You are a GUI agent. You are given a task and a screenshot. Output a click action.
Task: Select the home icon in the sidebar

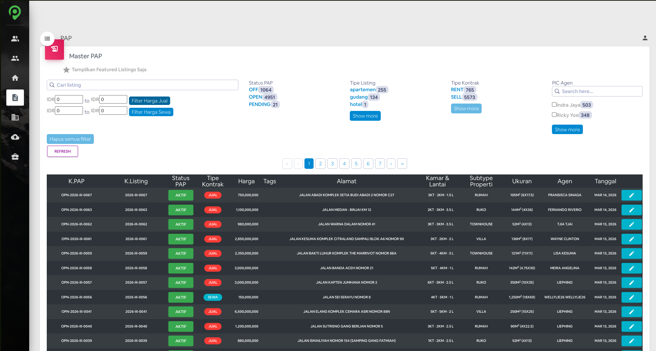tap(15, 78)
